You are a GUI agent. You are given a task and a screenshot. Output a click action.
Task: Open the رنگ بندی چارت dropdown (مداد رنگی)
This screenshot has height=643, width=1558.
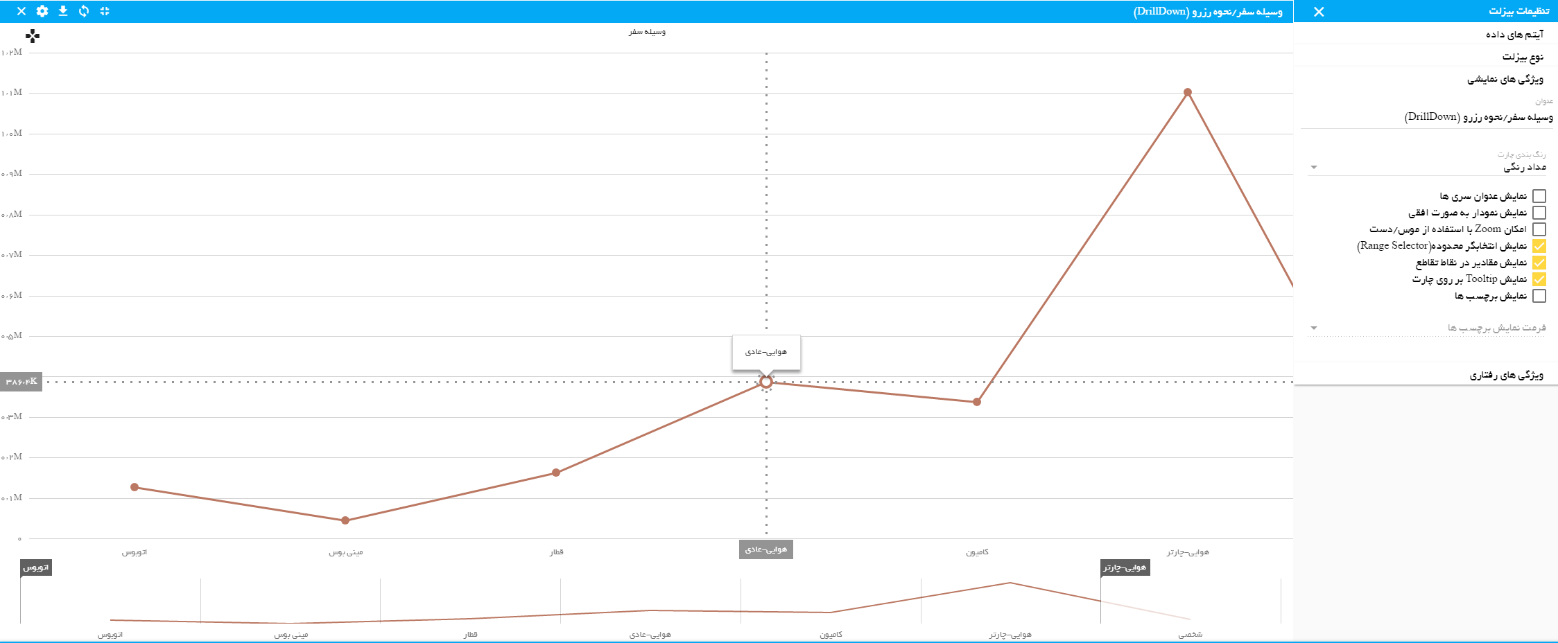click(1427, 167)
